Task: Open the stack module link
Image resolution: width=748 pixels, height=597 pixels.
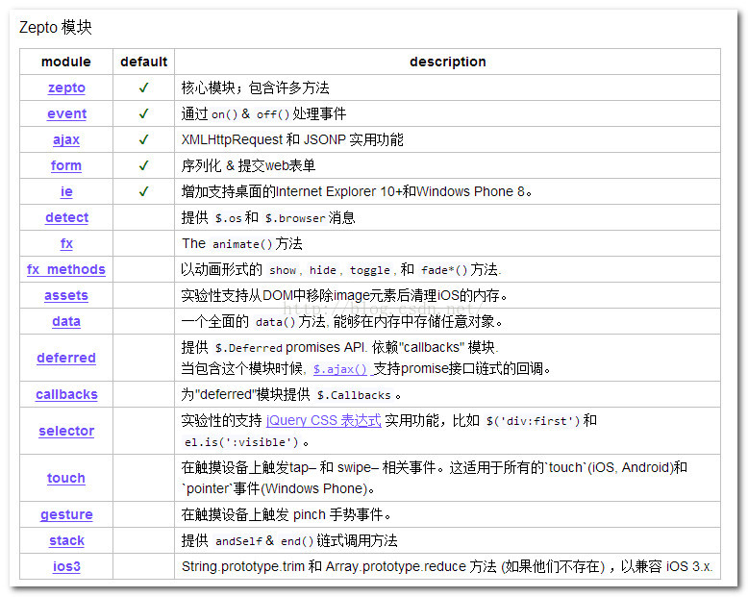Action: point(66,540)
